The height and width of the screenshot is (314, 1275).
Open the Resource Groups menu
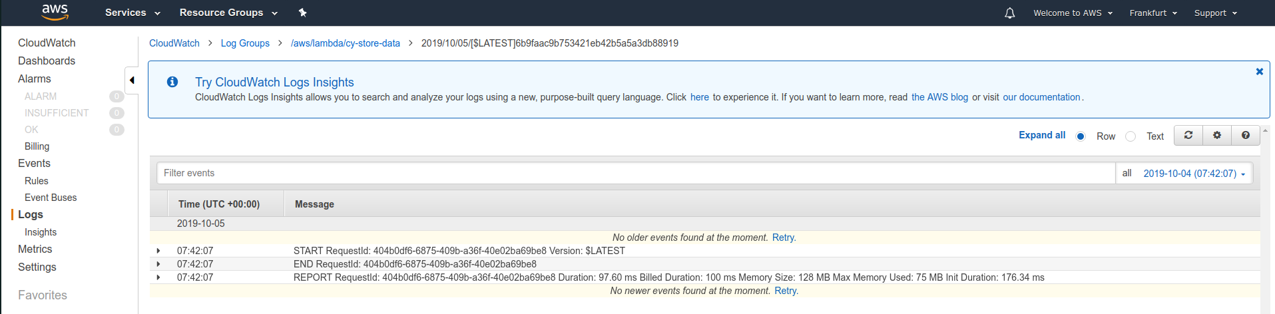228,13
